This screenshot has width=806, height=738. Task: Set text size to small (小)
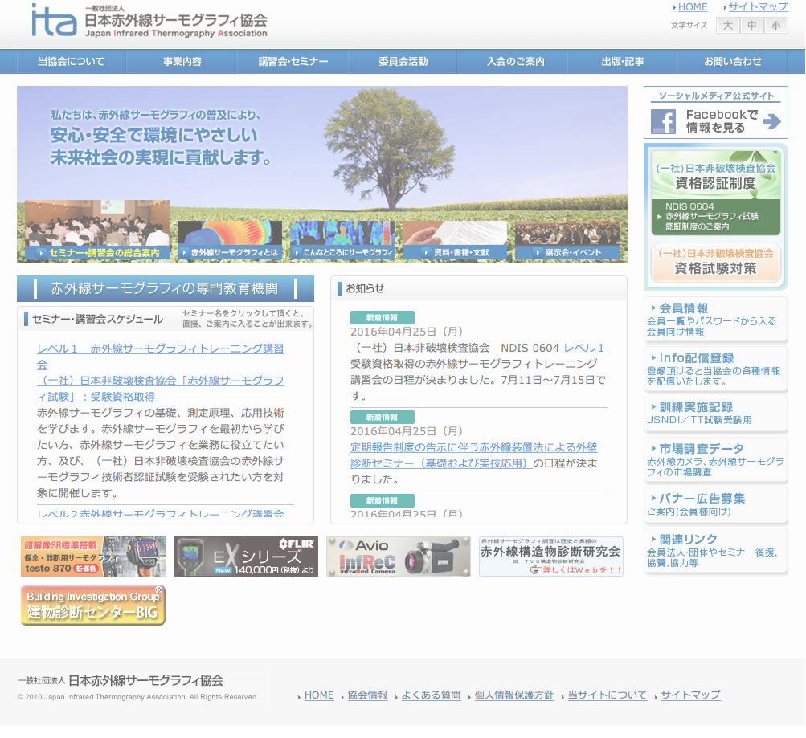pos(776,25)
